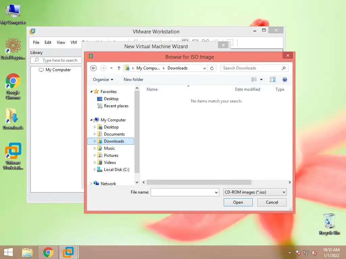Image resolution: width=346 pixels, height=259 pixels.
Task: Open the File name dropdown arrow
Action: click(x=216, y=192)
